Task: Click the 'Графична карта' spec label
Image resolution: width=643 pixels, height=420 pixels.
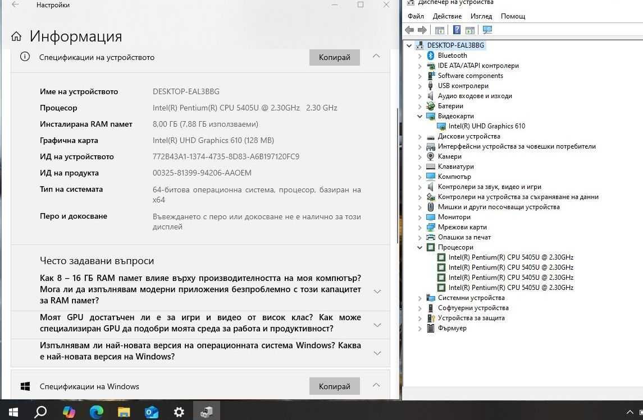Action: tap(69, 140)
